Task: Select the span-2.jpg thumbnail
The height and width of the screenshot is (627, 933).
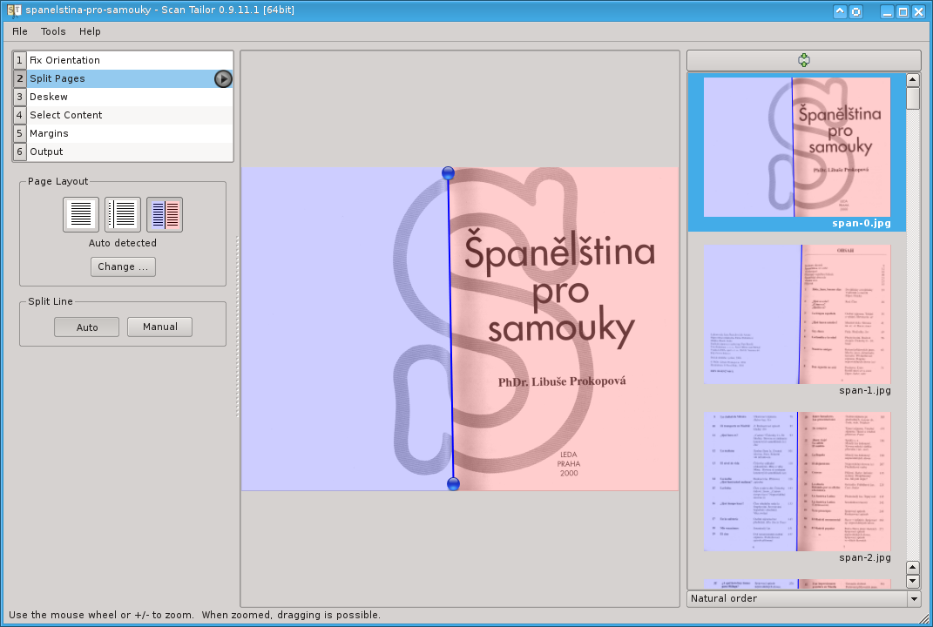Action: coord(797,482)
